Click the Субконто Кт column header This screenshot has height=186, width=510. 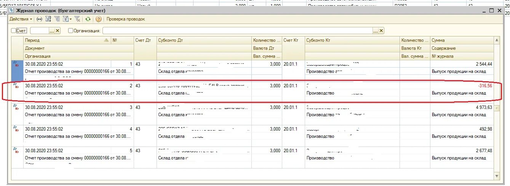(x=352, y=40)
